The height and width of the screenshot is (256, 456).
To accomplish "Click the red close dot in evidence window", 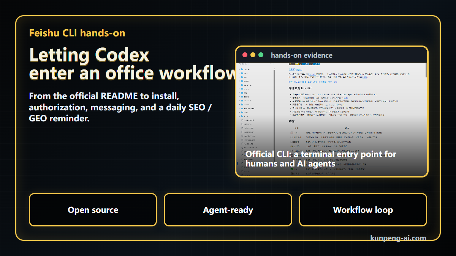I will click(245, 55).
